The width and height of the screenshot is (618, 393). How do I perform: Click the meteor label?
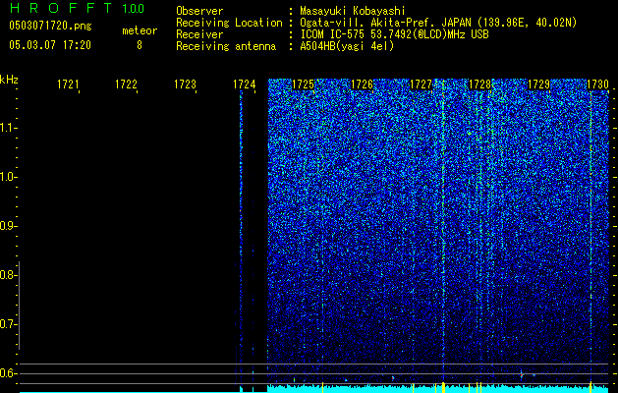(x=140, y=30)
